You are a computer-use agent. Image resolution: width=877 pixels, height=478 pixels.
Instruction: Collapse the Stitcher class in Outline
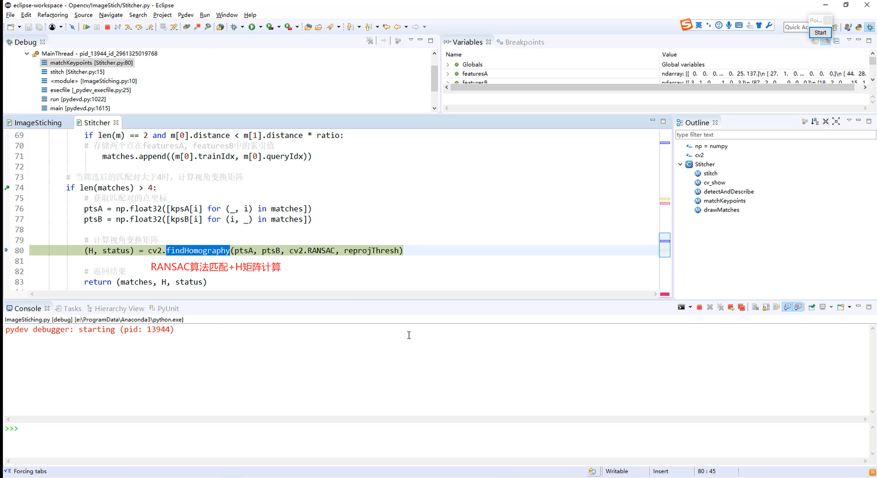(680, 164)
